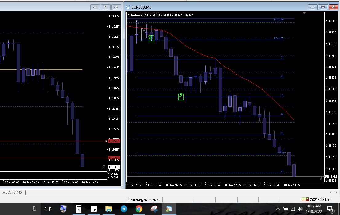Select the 2L level label

pyautogui.click(x=282, y=76)
